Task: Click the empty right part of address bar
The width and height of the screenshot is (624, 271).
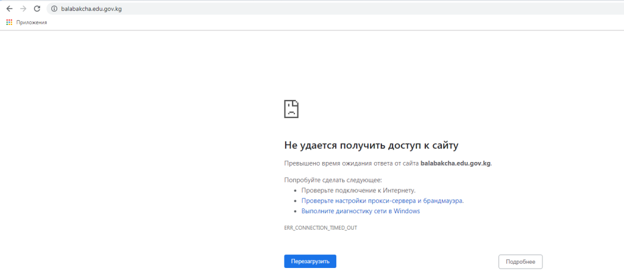Action: pyautogui.click(x=427, y=9)
